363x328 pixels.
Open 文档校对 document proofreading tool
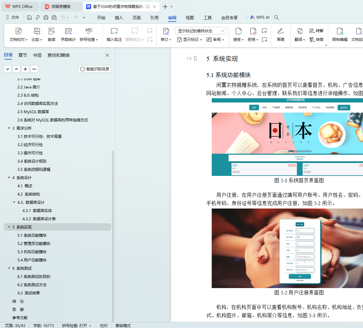point(19,35)
